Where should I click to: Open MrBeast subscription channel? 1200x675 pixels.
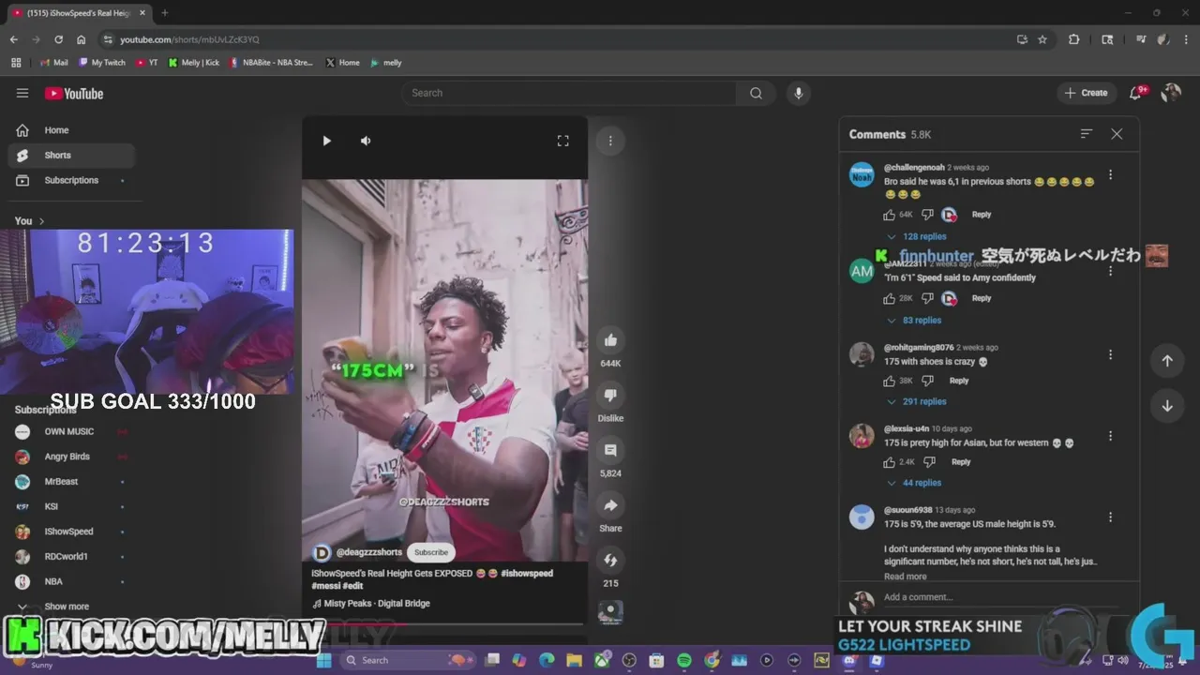[x=71, y=482]
